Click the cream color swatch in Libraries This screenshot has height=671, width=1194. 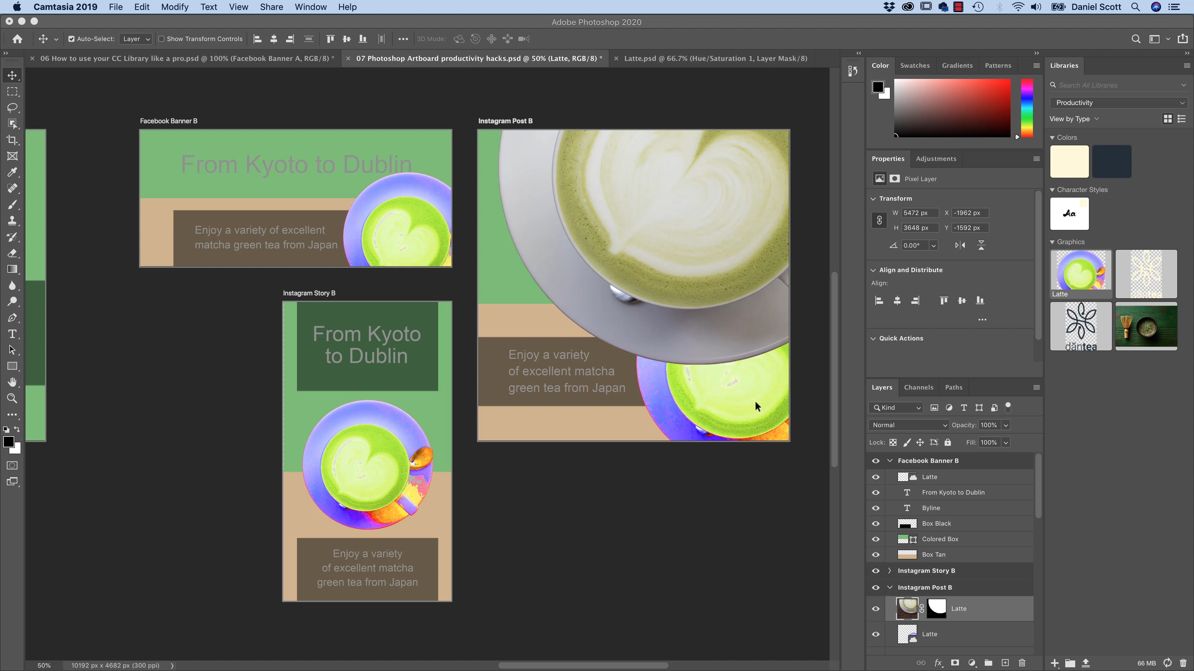[1069, 162]
